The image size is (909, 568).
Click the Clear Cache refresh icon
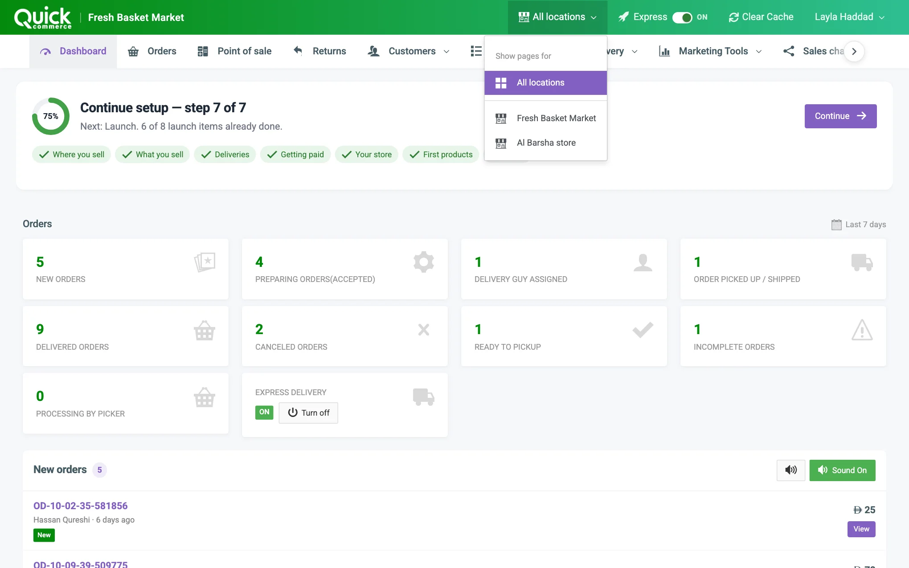click(x=733, y=17)
